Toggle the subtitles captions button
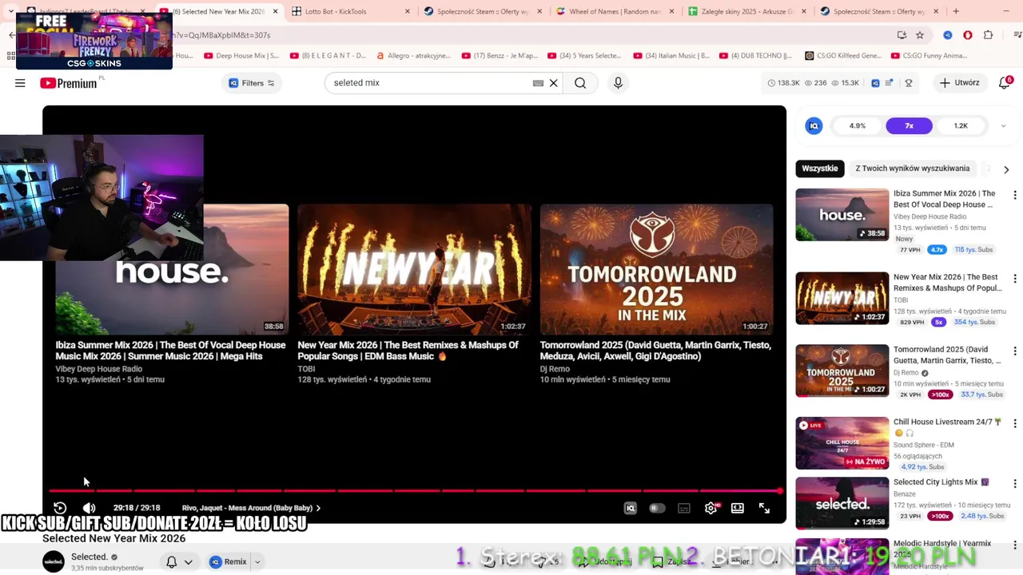Image resolution: width=1023 pixels, height=575 pixels. point(684,508)
